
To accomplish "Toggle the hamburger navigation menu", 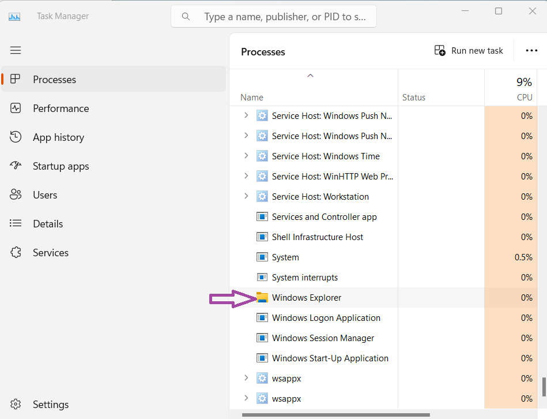I will pyautogui.click(x=16, y=50).
